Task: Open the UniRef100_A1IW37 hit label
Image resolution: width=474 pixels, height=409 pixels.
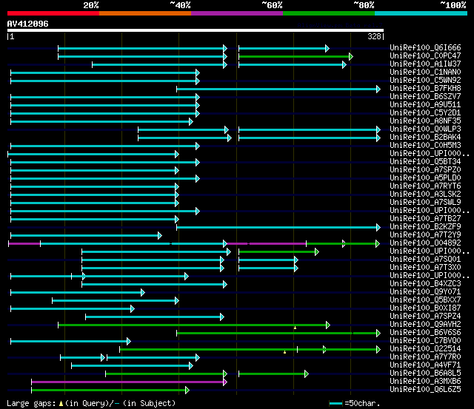Action: [x=425, y=64]
